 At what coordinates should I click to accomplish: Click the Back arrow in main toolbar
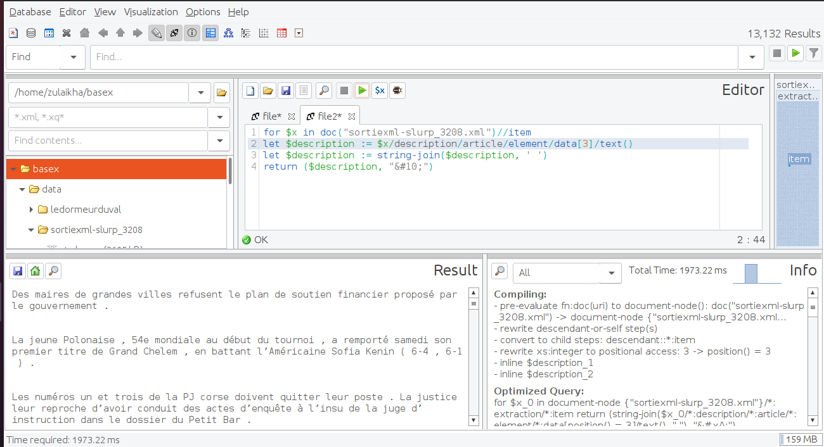pyautogui.click(x=102, y=33)
